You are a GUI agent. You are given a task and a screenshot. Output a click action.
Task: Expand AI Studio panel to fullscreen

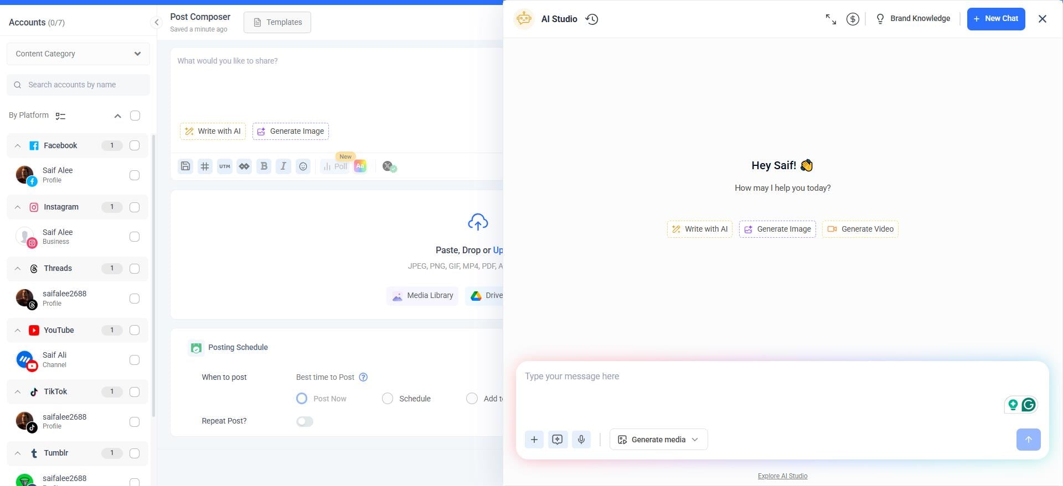[830, 19]
